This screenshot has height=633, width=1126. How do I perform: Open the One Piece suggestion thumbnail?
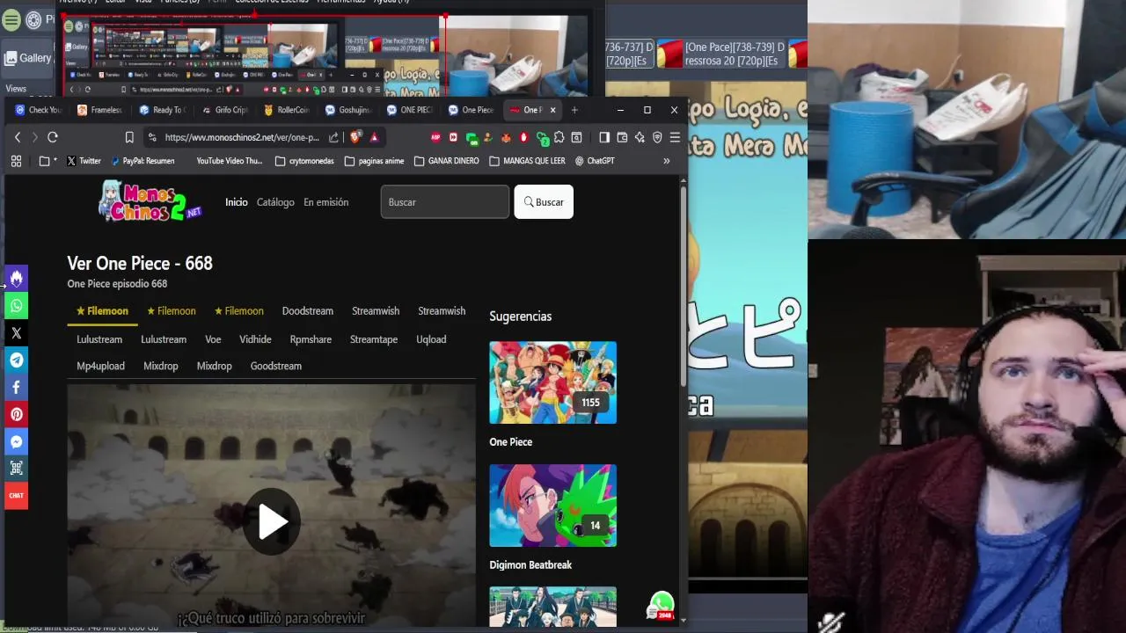tap(552, 382)
